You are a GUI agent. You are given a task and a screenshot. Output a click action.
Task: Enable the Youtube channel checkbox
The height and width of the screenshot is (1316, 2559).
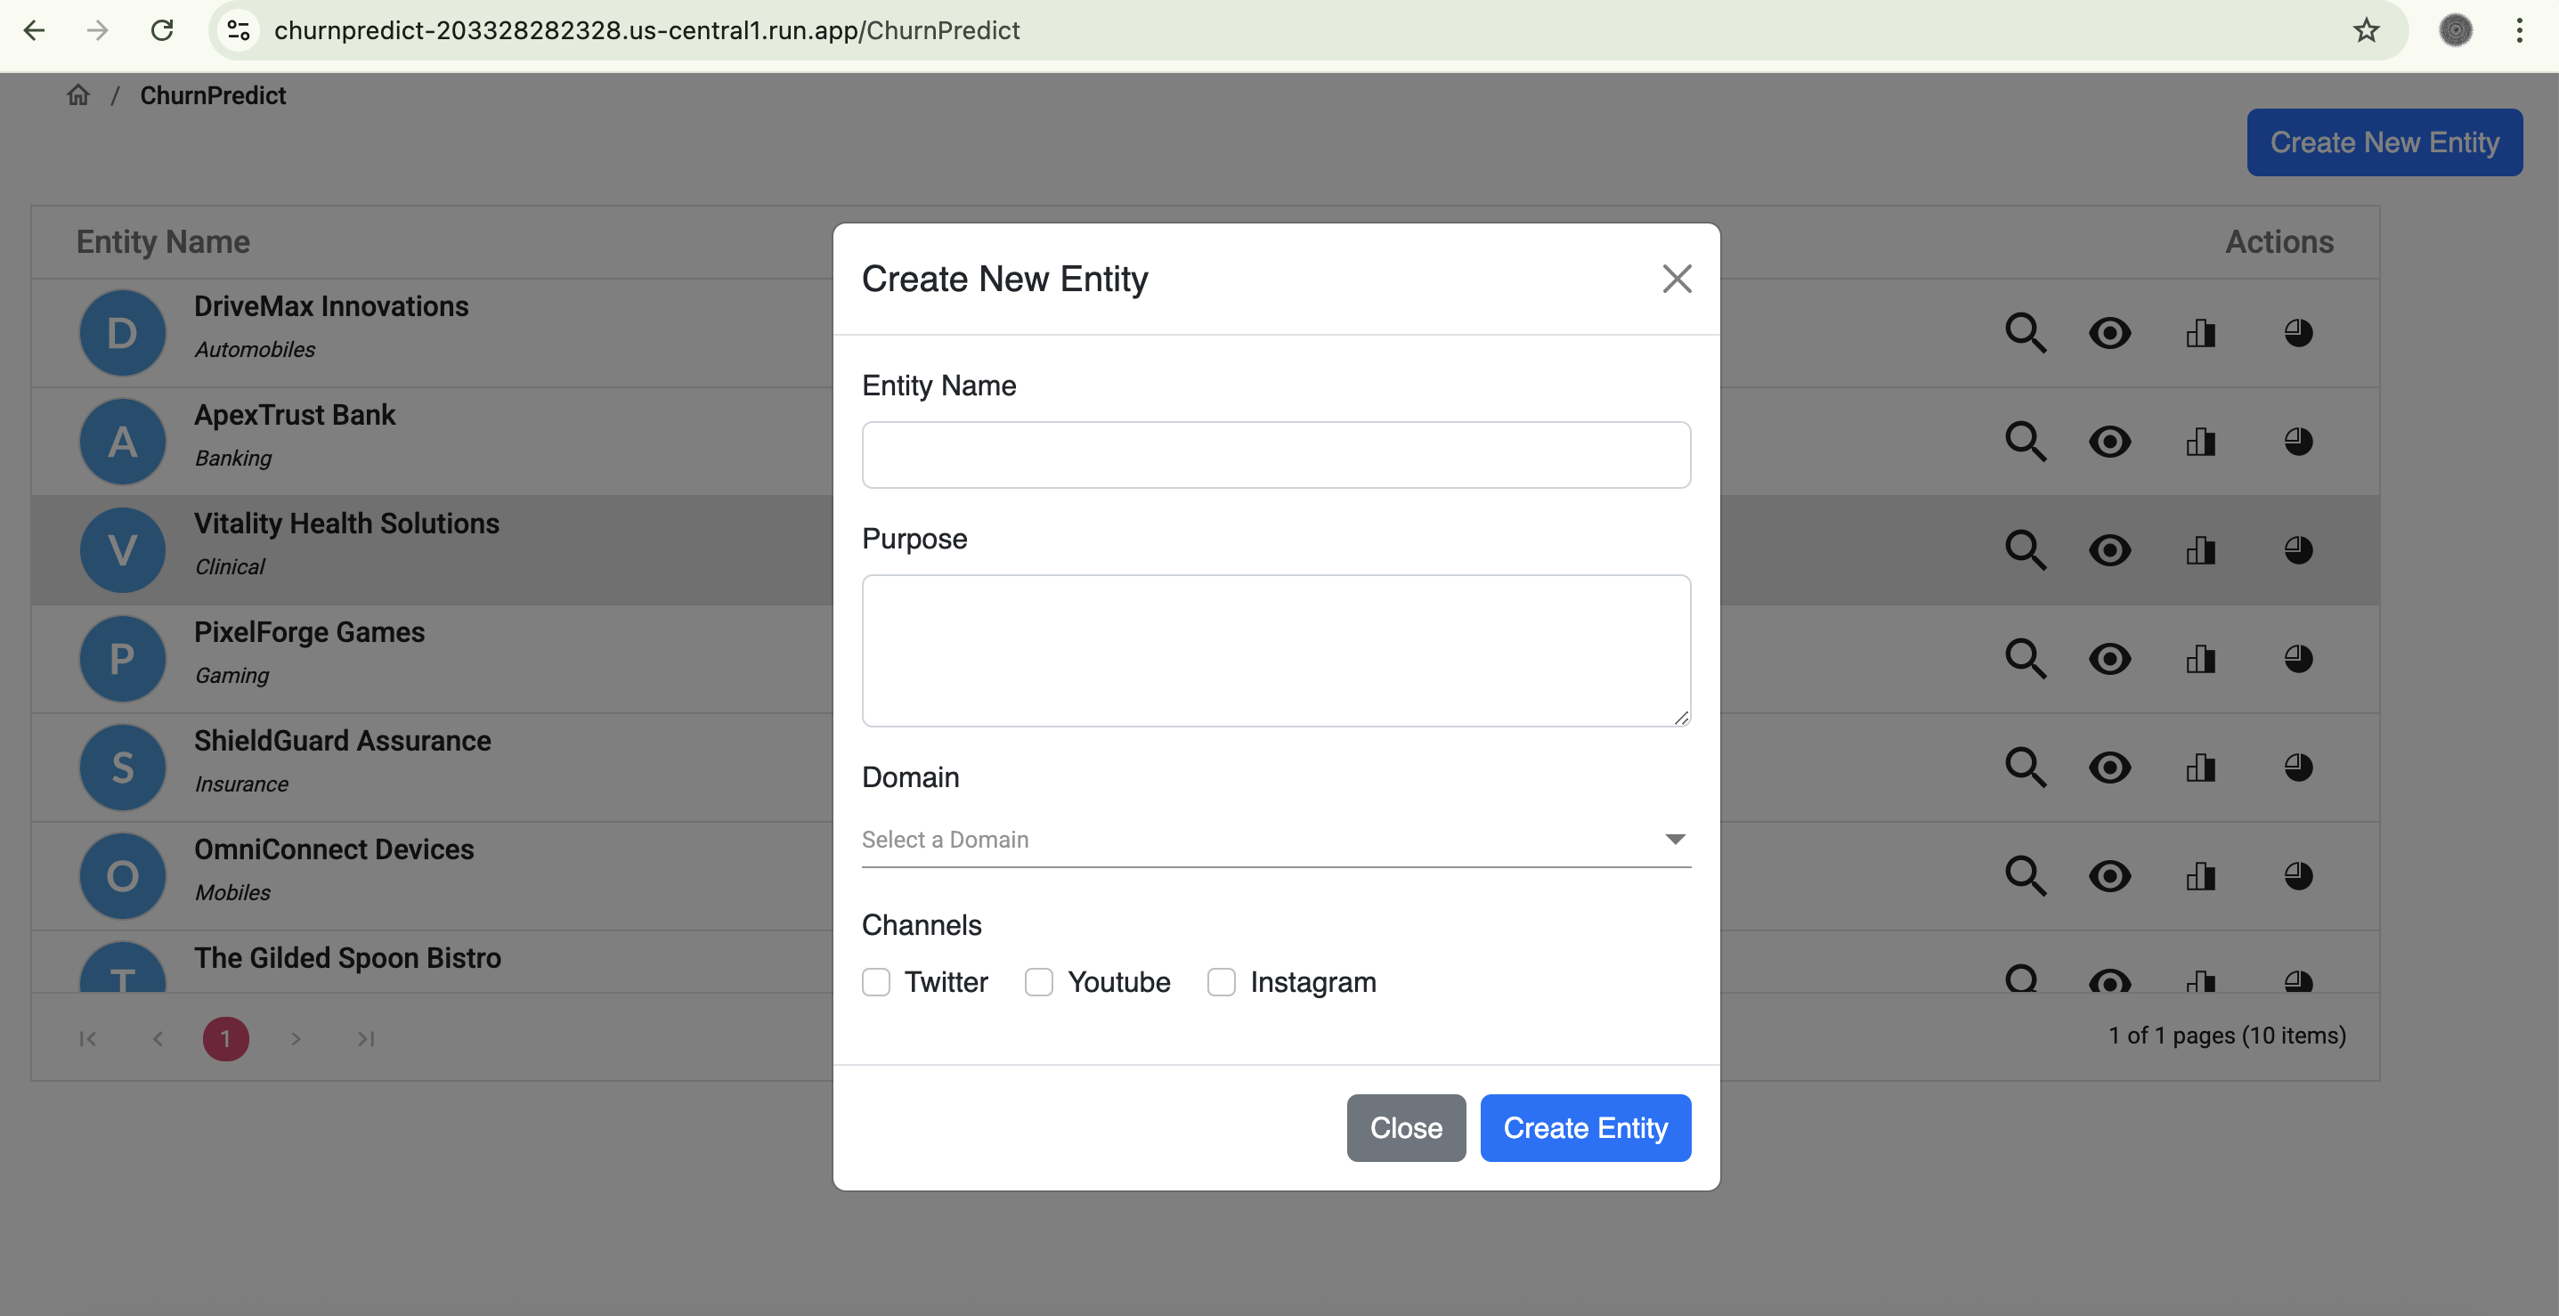coord(1038,982)
